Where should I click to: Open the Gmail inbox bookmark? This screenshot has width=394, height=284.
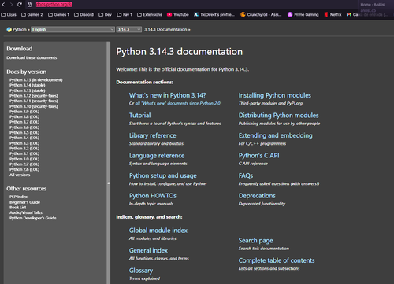point(368,14)
